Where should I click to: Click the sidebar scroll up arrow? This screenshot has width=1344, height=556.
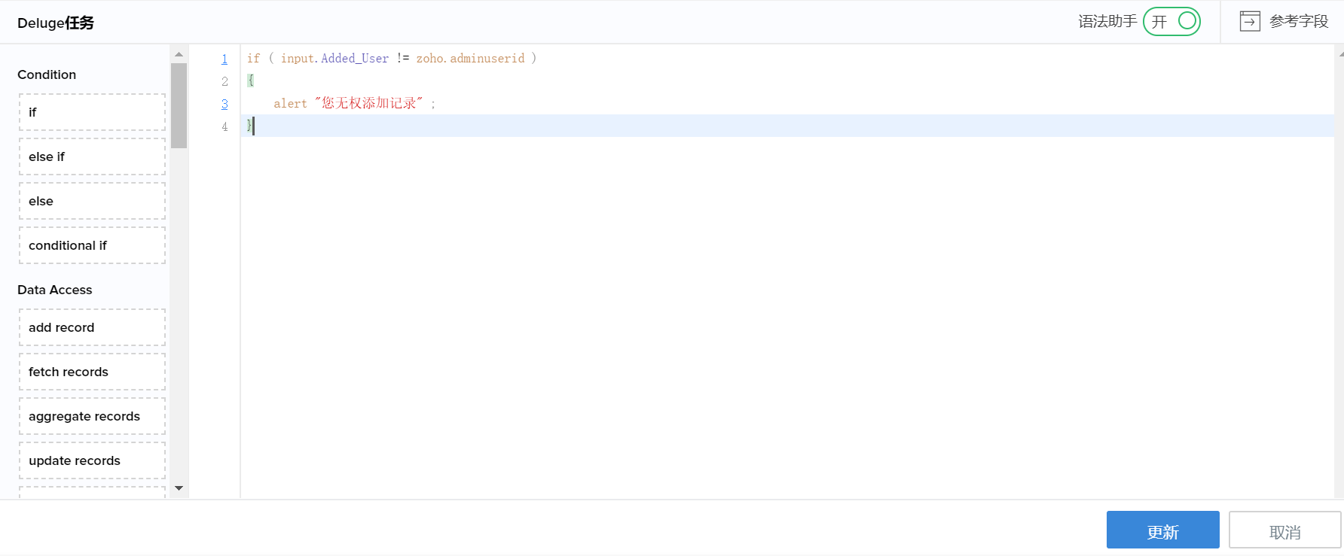179,54
